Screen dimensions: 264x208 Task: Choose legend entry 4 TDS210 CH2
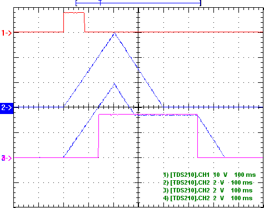point(208,198)
